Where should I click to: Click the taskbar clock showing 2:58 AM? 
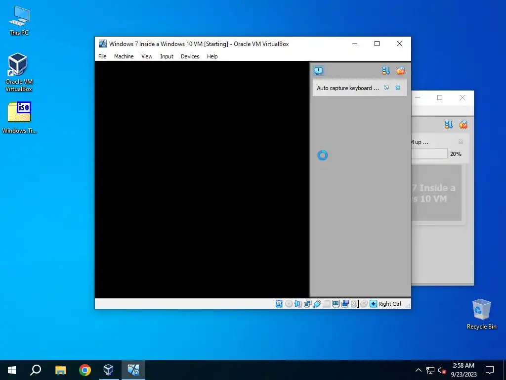(x=464, y=370)
